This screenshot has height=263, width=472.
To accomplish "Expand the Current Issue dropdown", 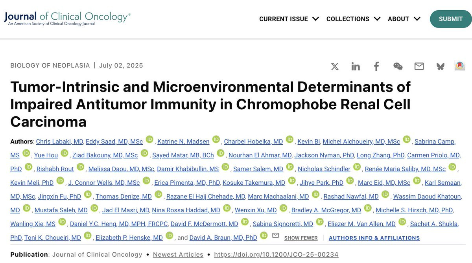I will click(x=289, y=19).
